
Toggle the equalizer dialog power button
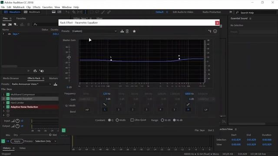coord(64,130)
